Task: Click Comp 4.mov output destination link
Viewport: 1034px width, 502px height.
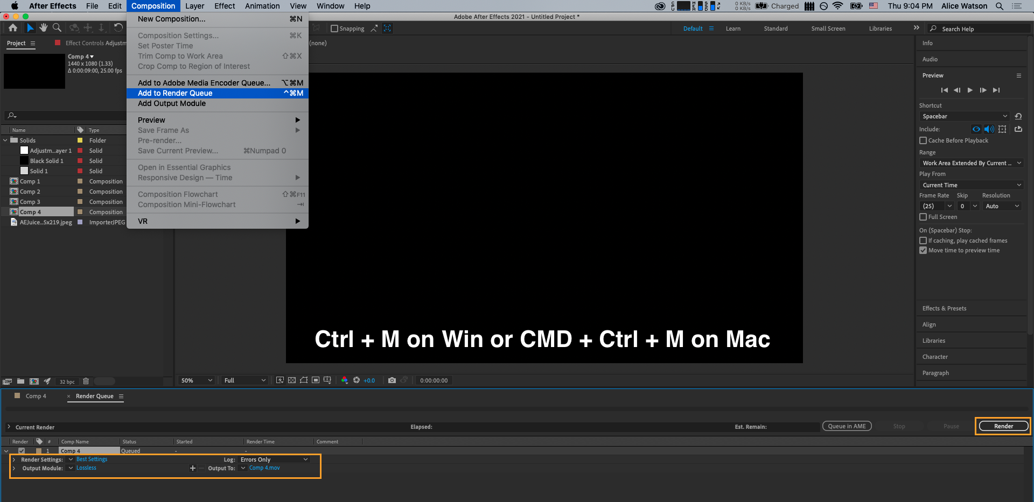Action: [264, 468]
